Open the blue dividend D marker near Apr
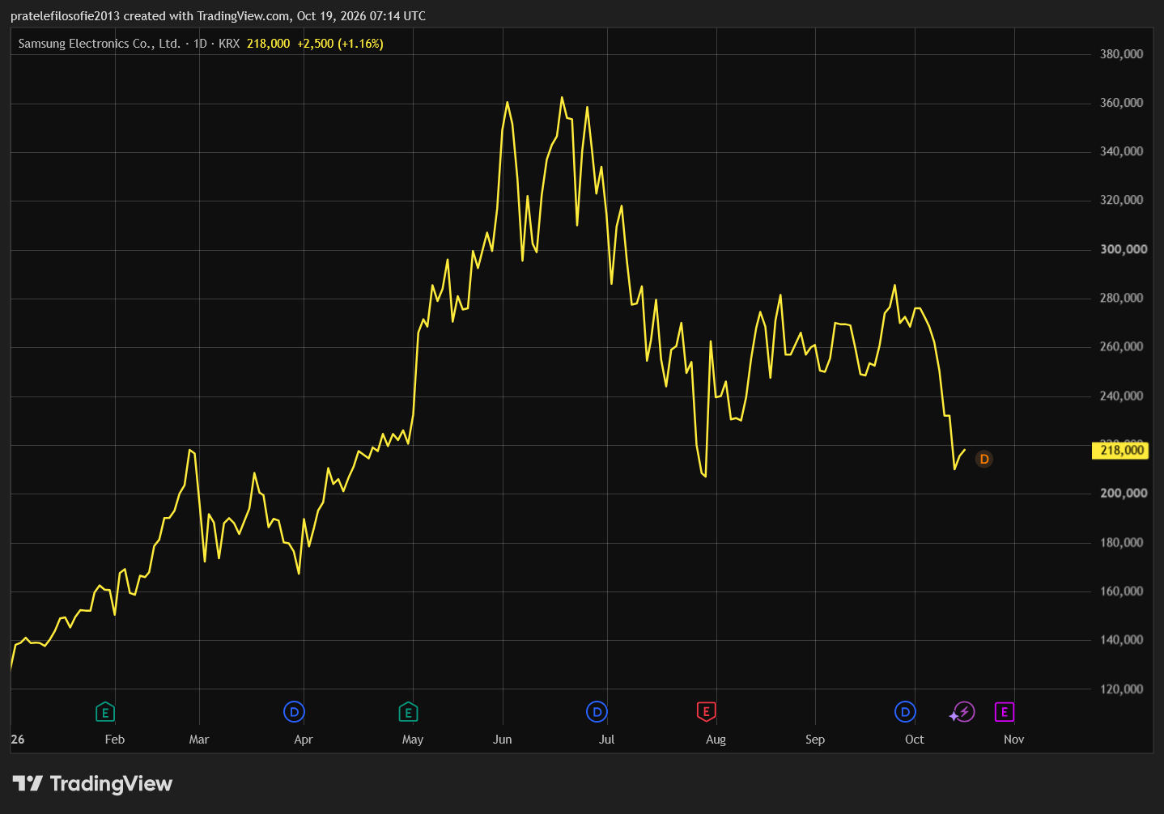The width and height of the screenshot is (1164, 814). [294, 712]
